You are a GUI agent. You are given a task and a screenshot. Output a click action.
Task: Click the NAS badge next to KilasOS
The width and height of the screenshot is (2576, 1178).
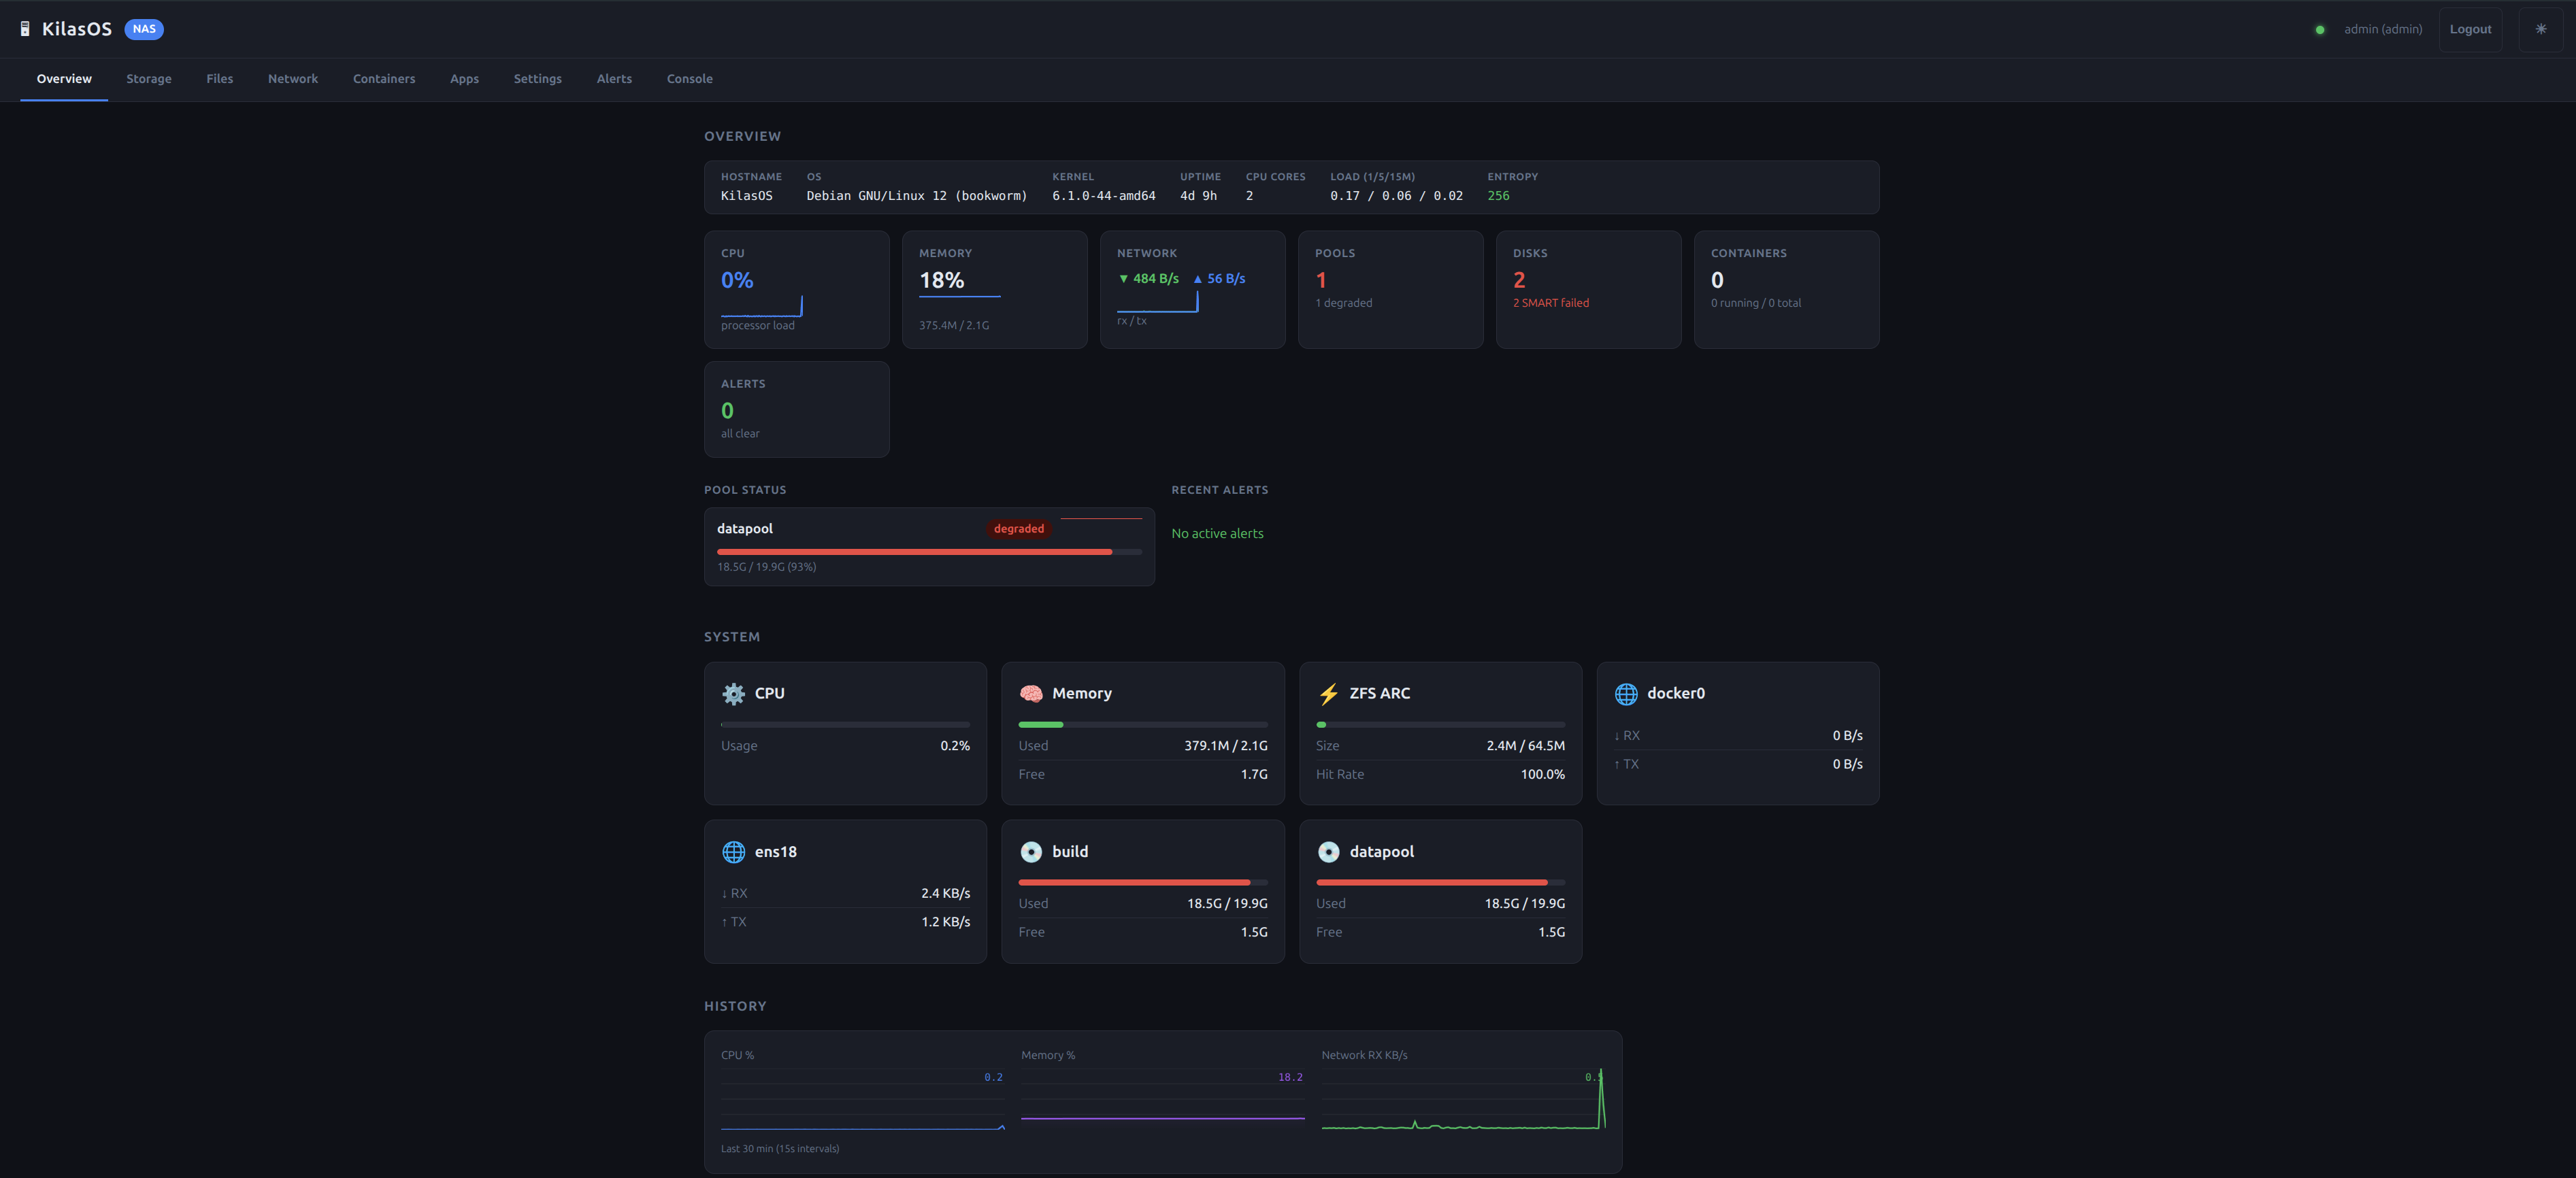pos(144,29)
